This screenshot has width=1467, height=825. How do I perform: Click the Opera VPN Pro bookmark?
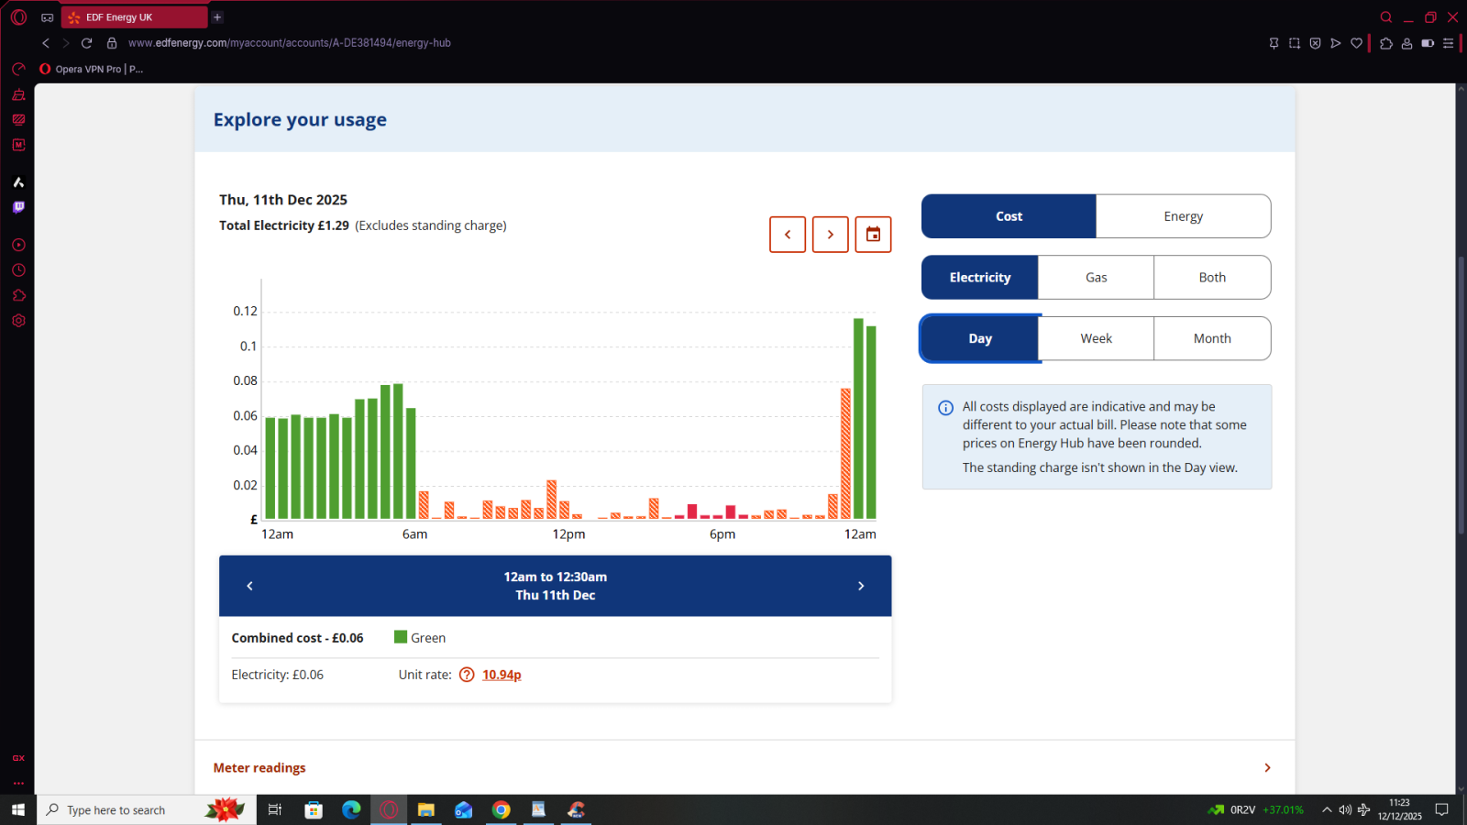point(92,69)
